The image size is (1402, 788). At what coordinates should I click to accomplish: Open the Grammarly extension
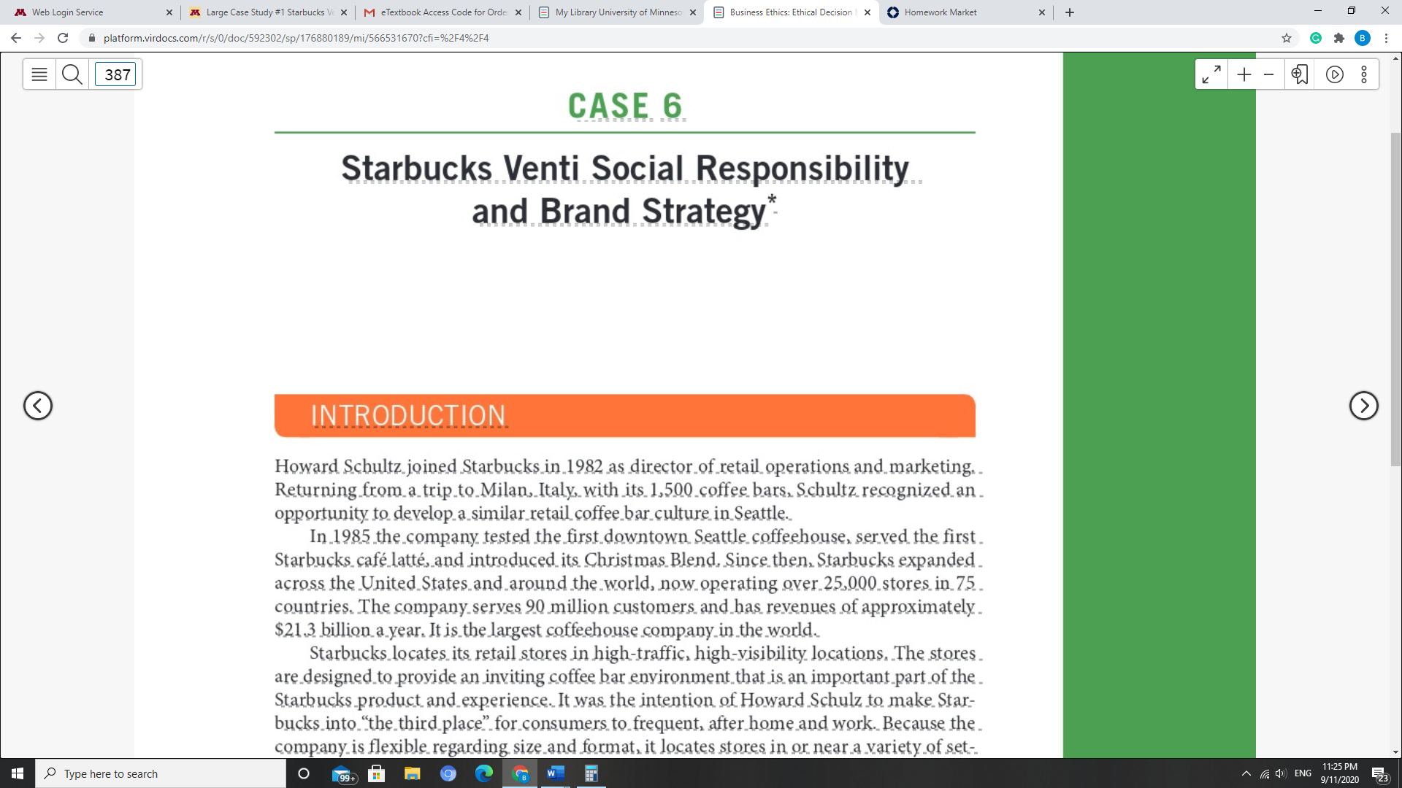point(1316,38)
